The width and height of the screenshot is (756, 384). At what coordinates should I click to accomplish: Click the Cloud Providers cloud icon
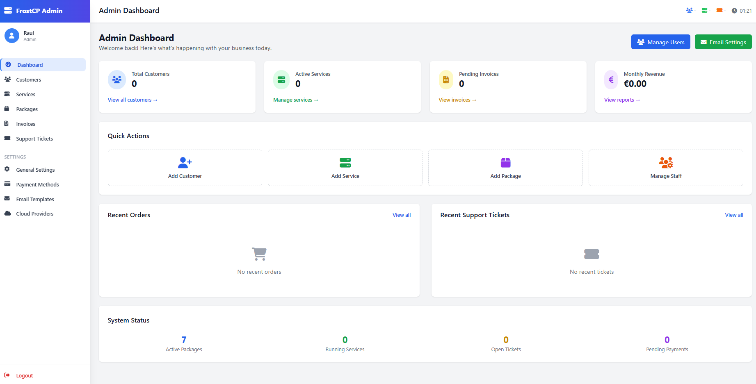pyautogui.click(x=8, y=214)
